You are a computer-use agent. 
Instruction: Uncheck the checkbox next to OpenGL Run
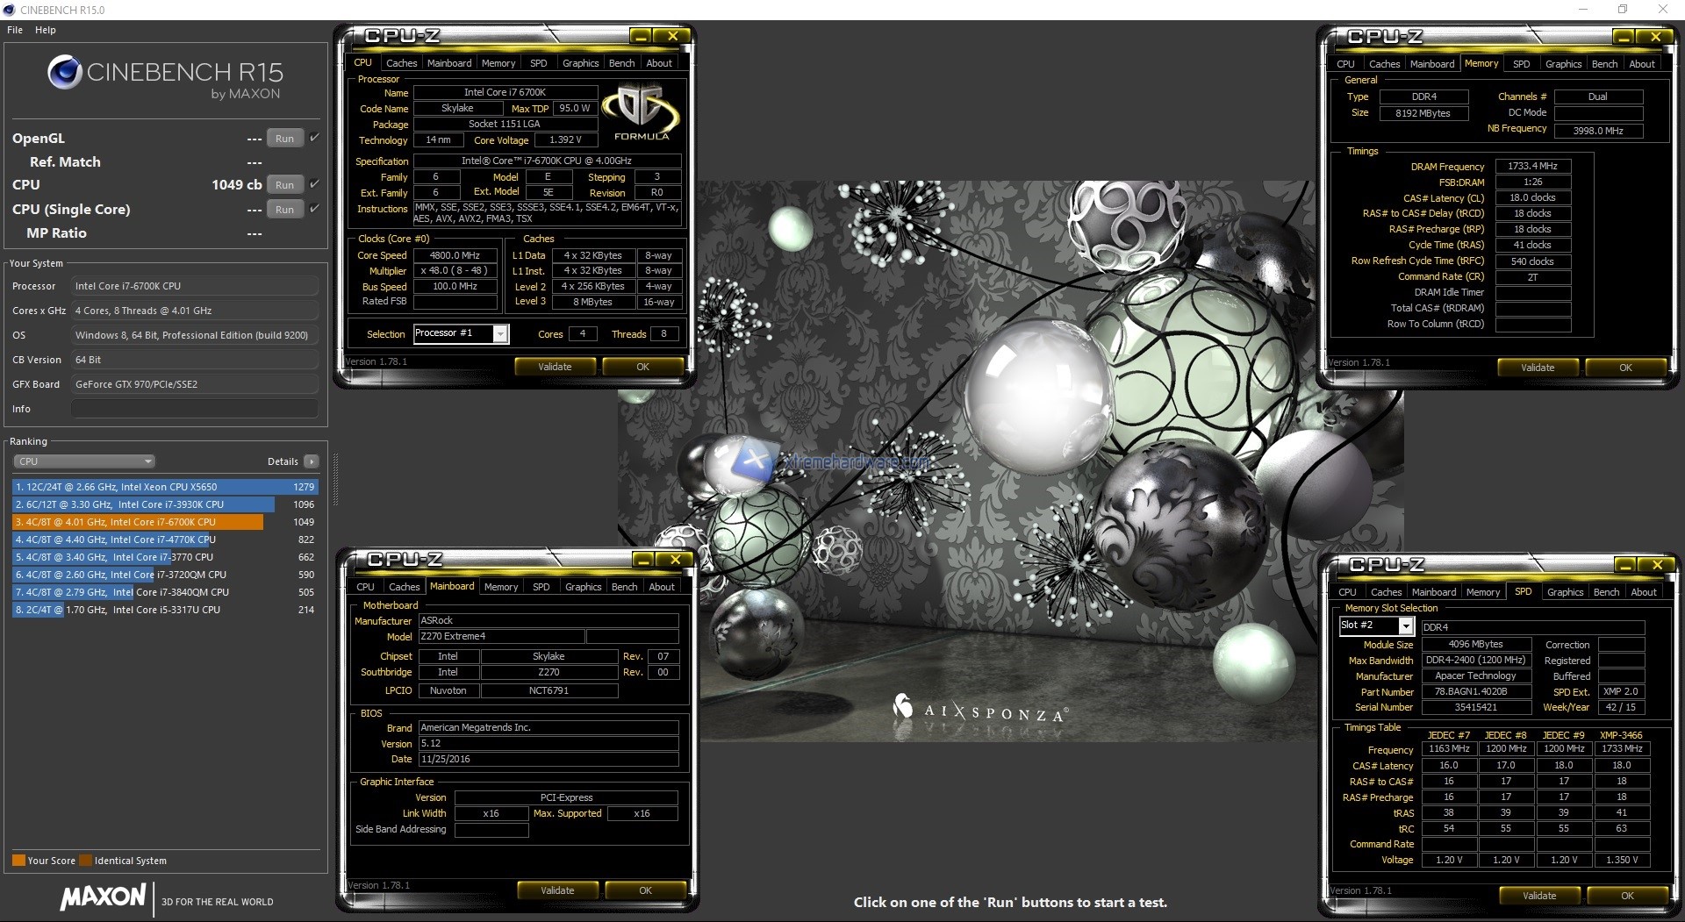pos(312,137)
